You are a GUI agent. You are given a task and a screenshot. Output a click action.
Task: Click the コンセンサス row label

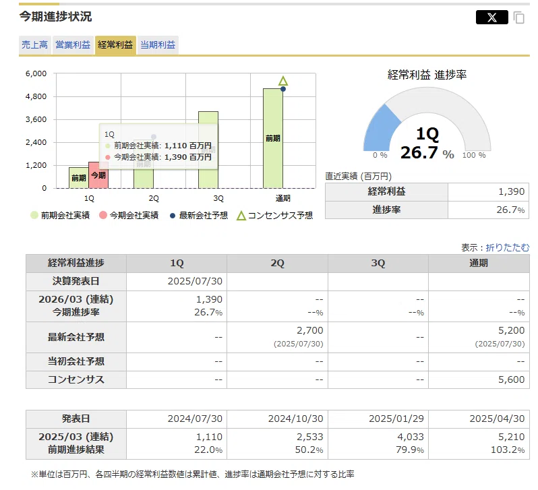pos(76,379)
